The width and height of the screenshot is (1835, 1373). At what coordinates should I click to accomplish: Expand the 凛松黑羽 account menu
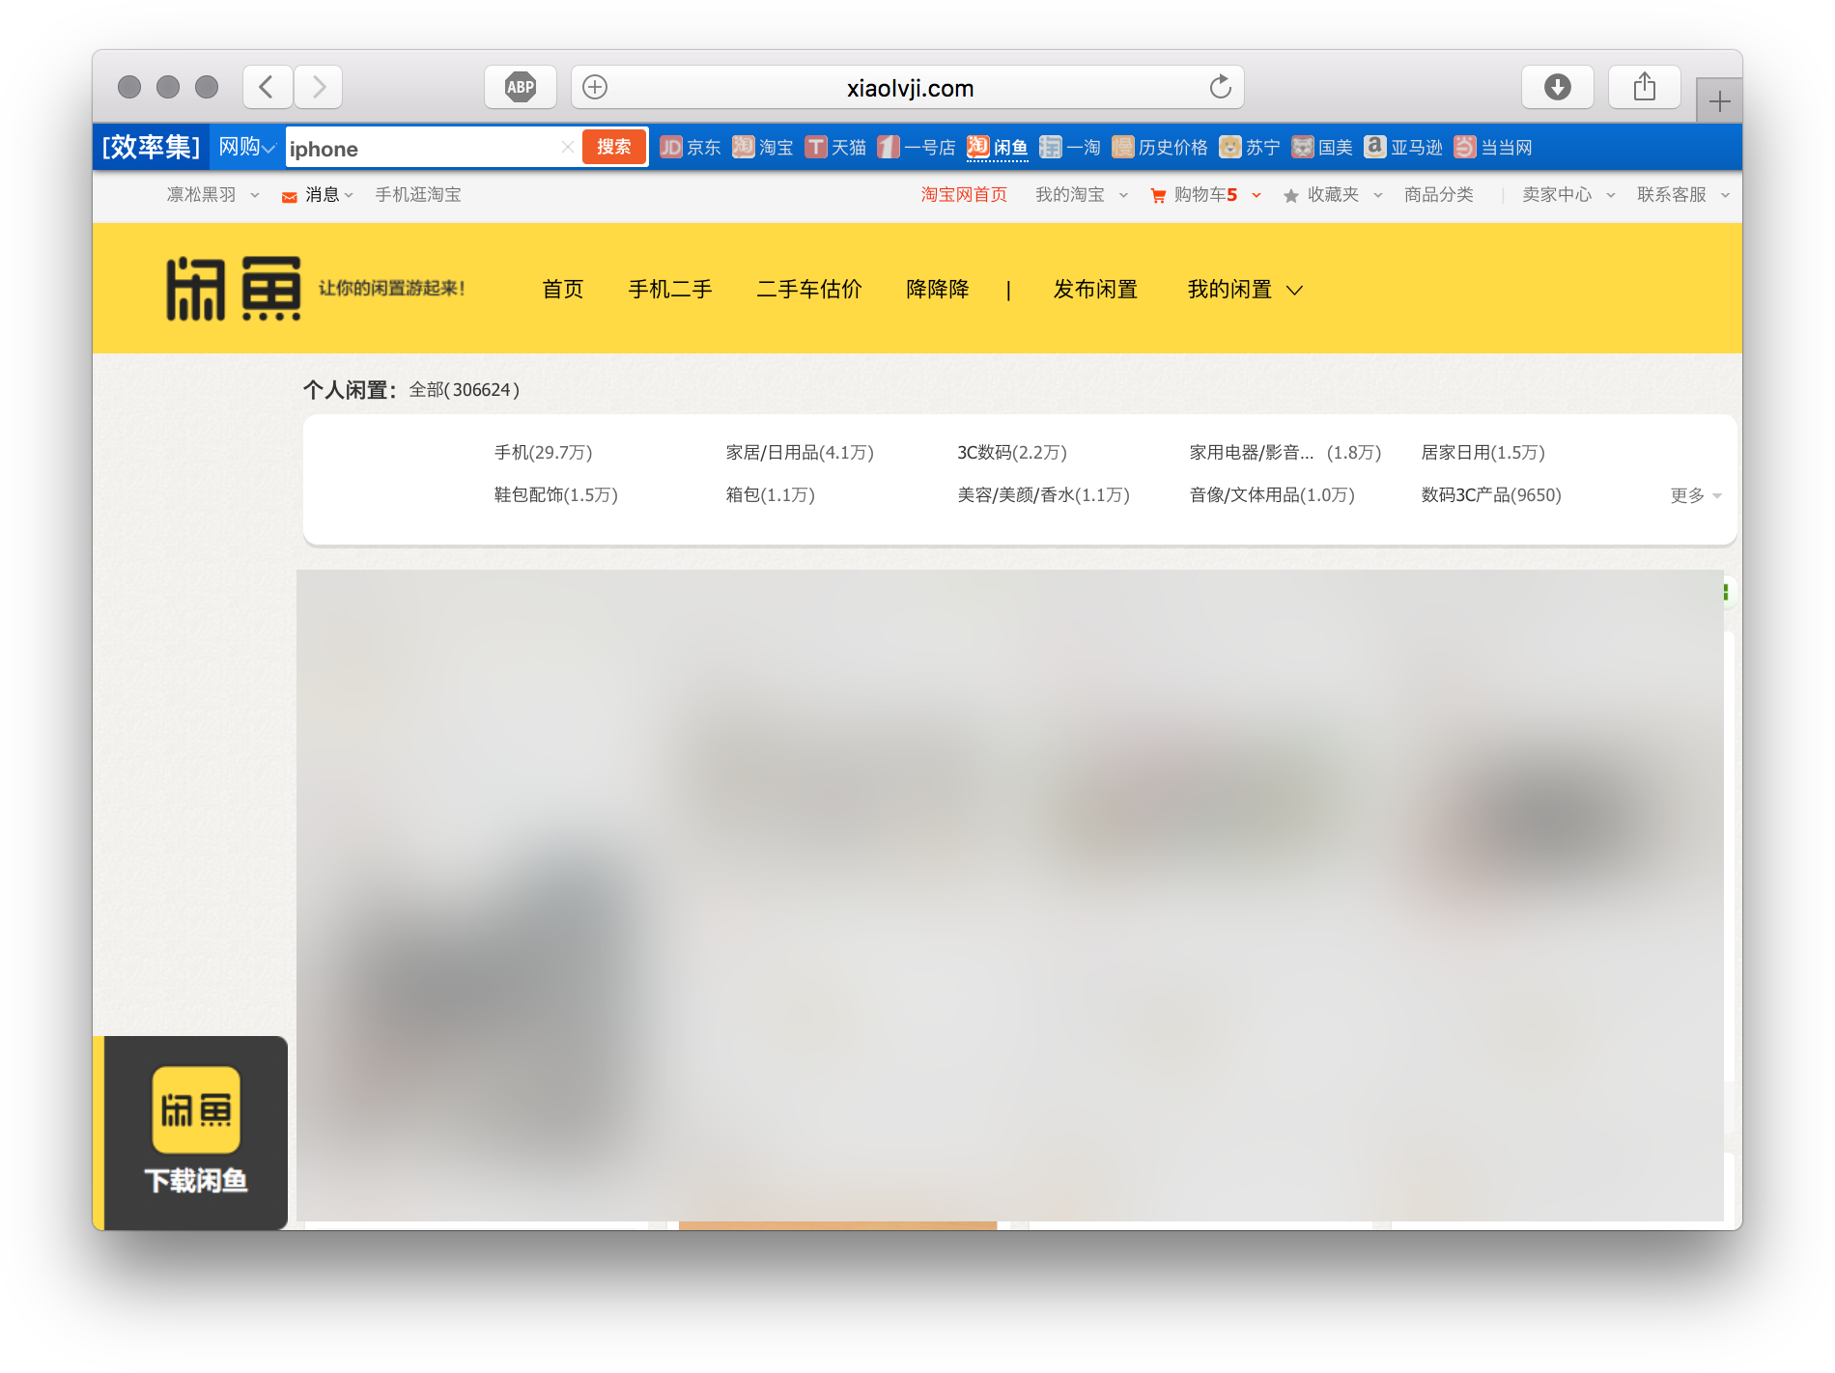[x=212, y=195]
